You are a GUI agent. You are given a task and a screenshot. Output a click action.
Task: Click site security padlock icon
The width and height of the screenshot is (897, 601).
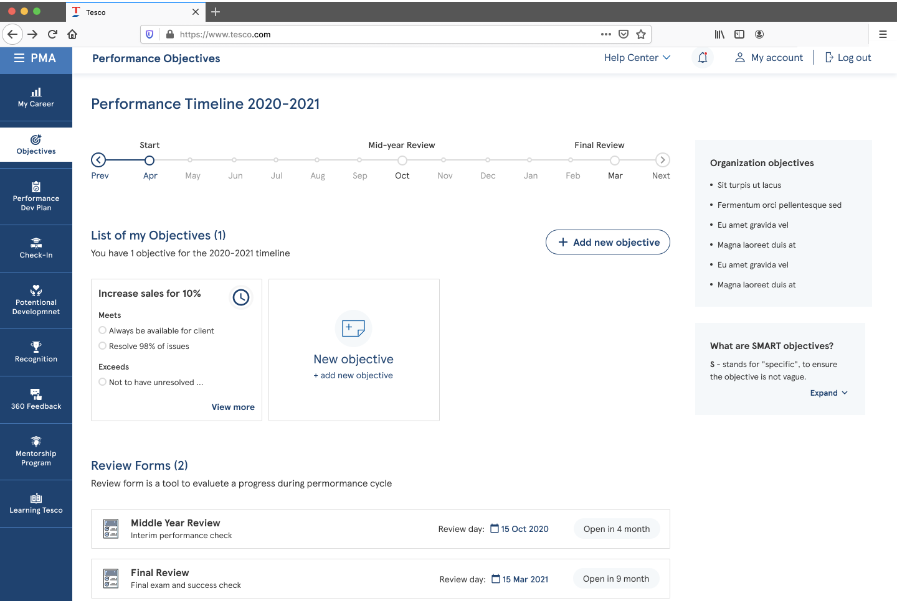pyautogui.click(x=169, y=34)
